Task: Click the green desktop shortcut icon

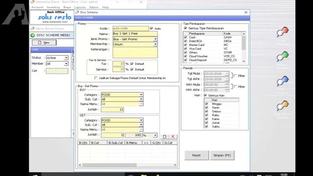Action: pyautogui.click(x=283, y=56)
